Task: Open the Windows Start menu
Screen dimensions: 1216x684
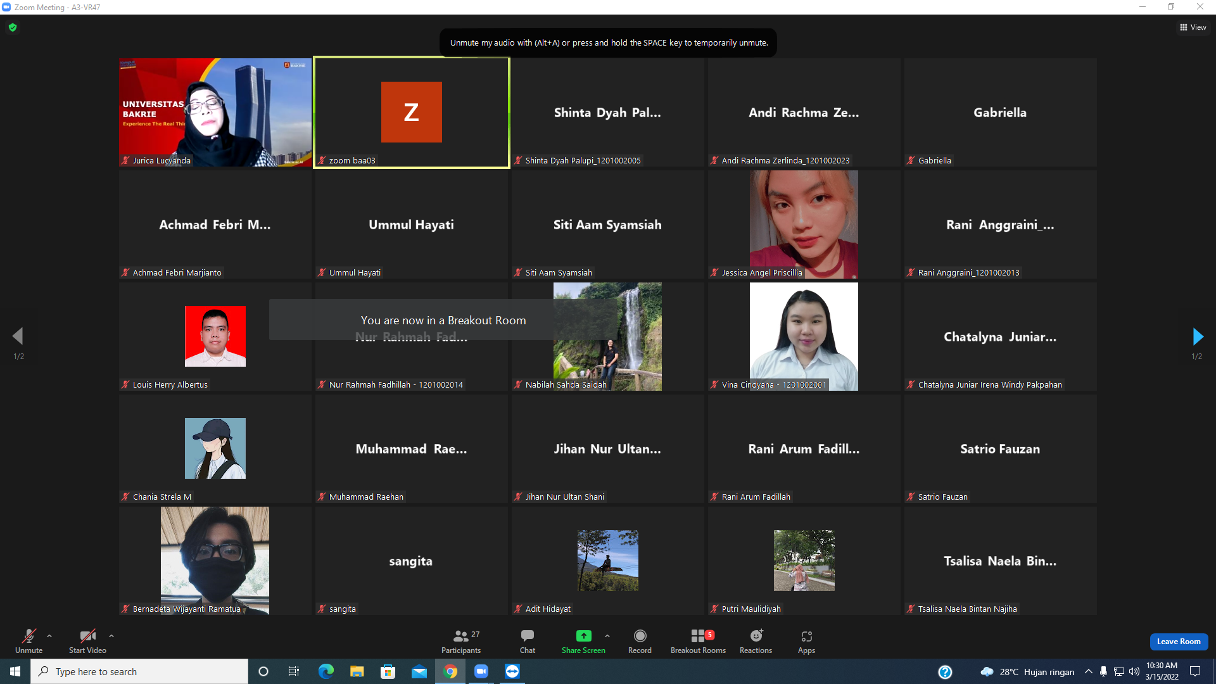Action: pyautogui.click(x=15, y=671)
